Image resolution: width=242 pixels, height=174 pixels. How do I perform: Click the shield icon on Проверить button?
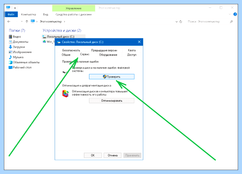pyautogui.click(x=105, y=77)
